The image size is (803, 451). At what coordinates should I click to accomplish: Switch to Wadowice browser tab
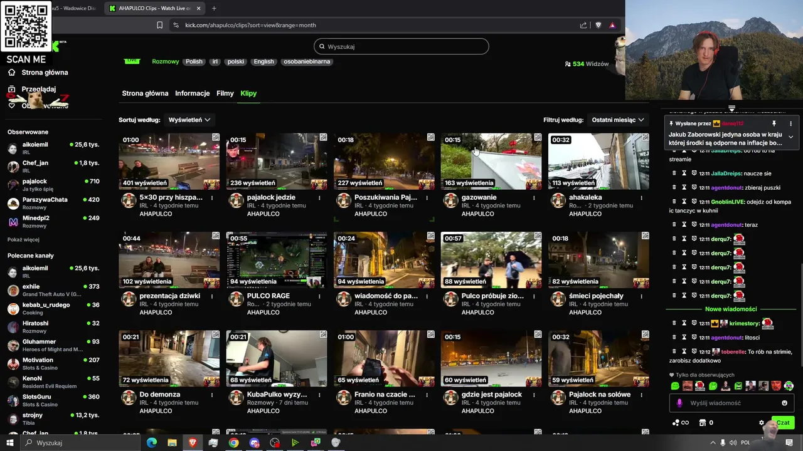click(x=74, y=8)
